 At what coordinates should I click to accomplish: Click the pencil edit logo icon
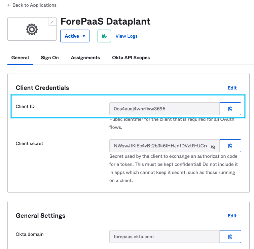(x=52, y=22)
